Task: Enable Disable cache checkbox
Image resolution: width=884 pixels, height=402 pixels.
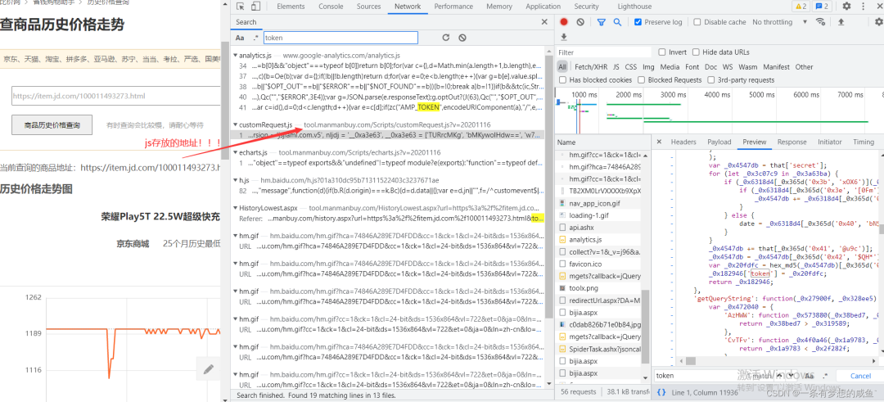Action: (697, 22)
